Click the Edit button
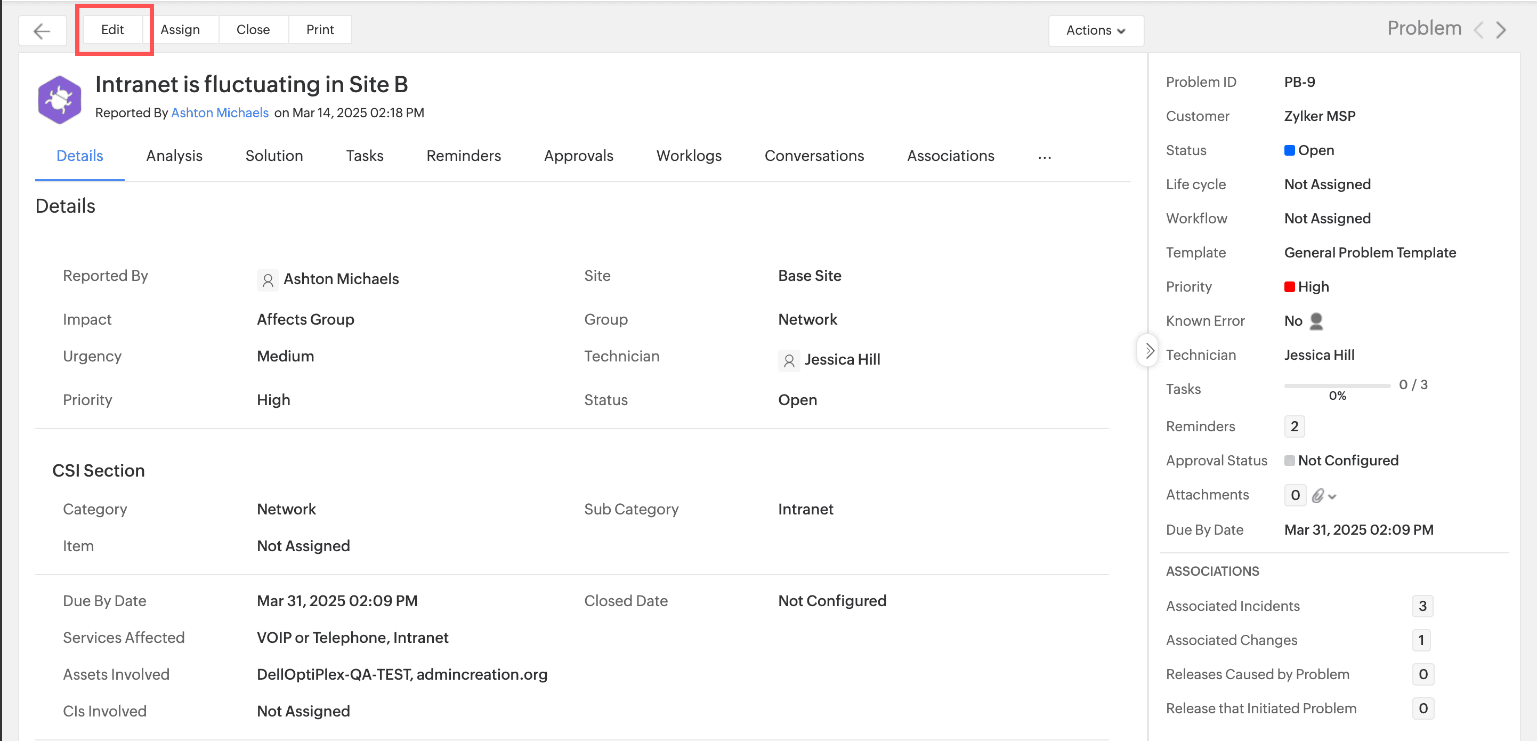The width and height of the screenshot is (1537, 741). pos(112,29)
